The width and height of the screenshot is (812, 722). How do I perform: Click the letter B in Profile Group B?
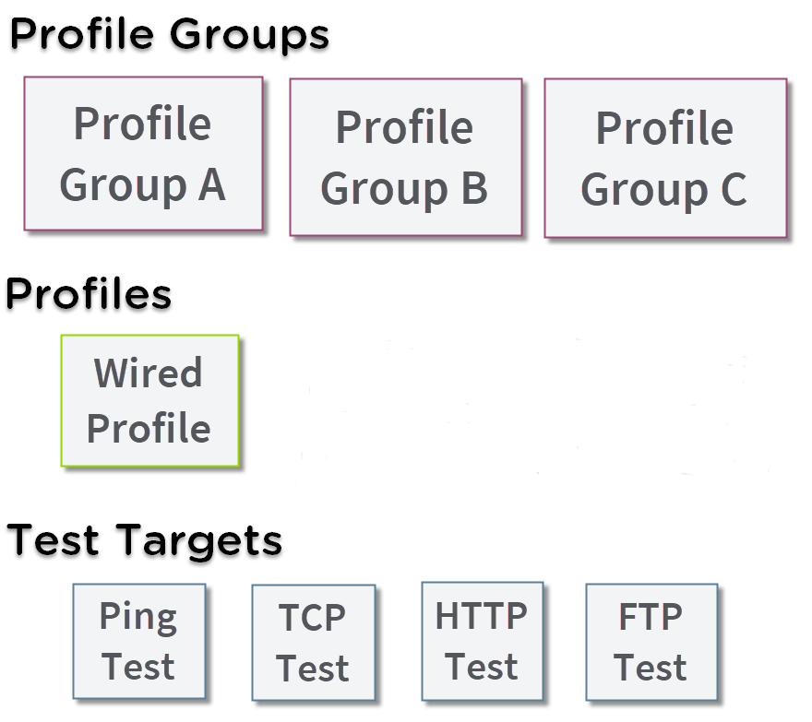pyautogui.click(x=474, y=188)
